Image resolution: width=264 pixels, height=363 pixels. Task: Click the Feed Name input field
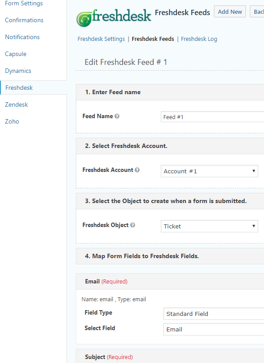tap(212, 117)
